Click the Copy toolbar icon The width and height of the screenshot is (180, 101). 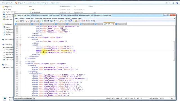click(37, 21)
